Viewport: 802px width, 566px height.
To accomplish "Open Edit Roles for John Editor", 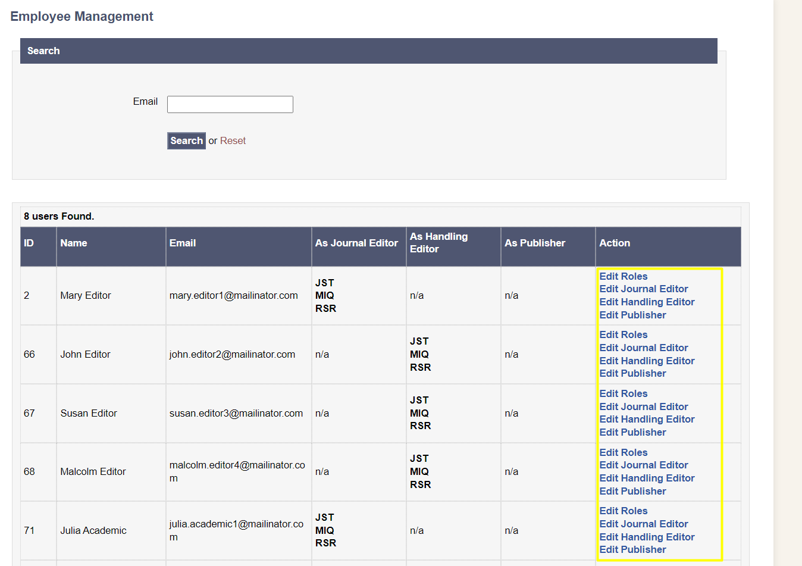I will pyautogui.click(x=623, y=335).
